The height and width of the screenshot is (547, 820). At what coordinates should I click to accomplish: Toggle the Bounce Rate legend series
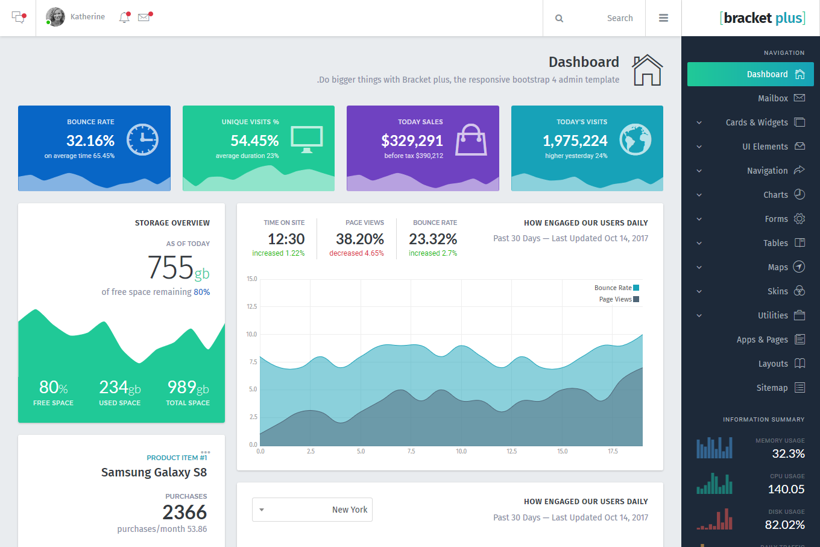pos(616,288)
